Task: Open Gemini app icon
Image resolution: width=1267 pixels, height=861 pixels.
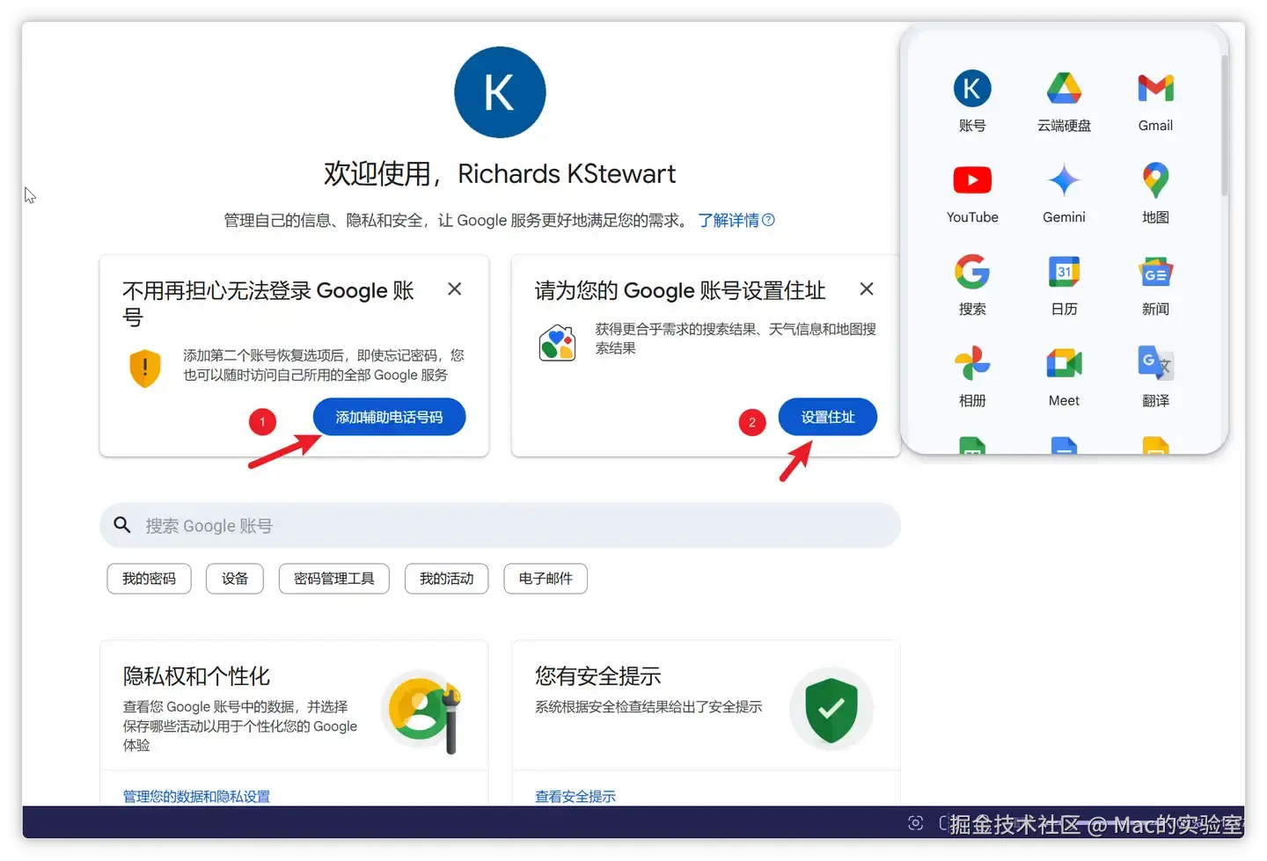Action: tap(1064, 180)
